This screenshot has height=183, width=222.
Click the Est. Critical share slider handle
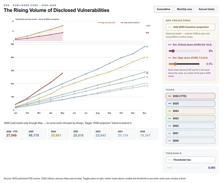point(173,51)
